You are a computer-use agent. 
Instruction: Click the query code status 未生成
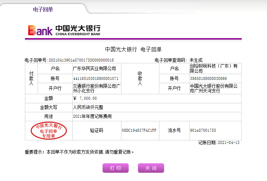[x=196, y=60]
